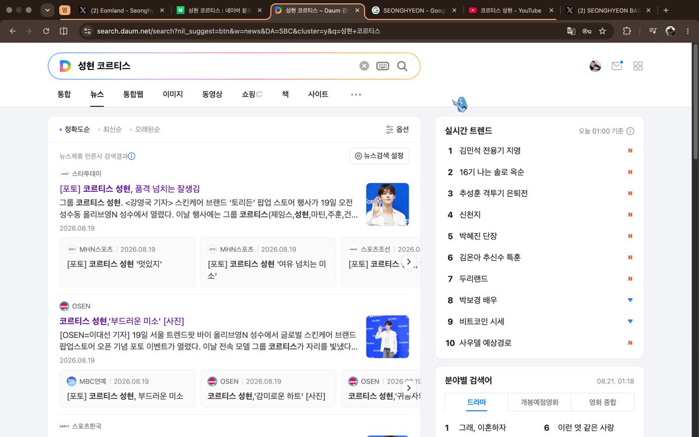Image resolution: width=699 pixels, height=437 pixels.
Task: Click the floating blue character icon
Action: [460, 104]
